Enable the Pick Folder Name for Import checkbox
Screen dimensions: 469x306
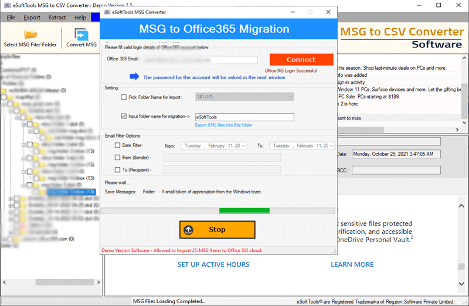click(x=124, y=97)
